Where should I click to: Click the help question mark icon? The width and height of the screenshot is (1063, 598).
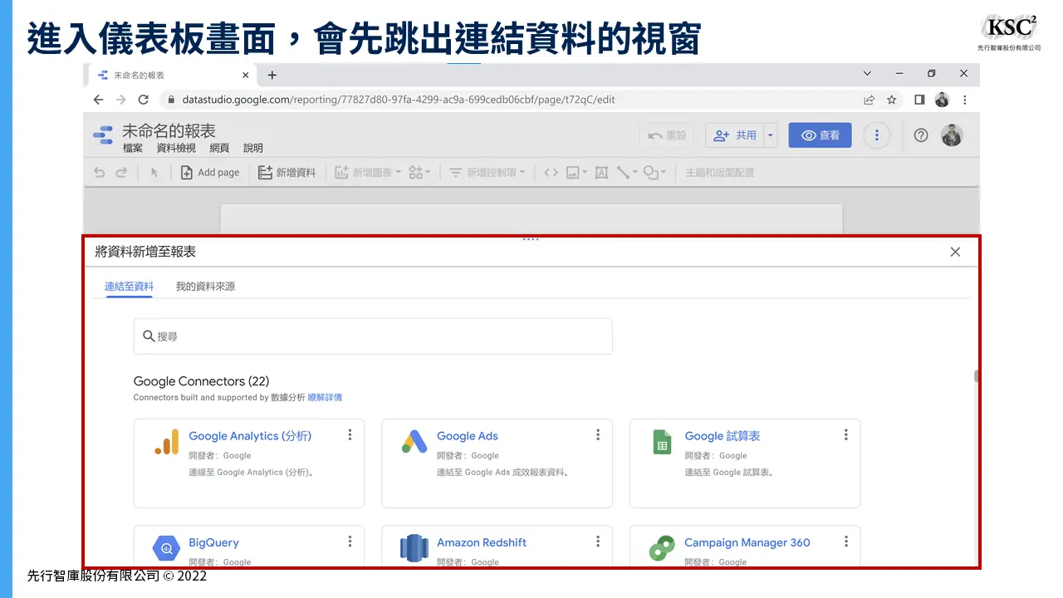tap(920, 135)
